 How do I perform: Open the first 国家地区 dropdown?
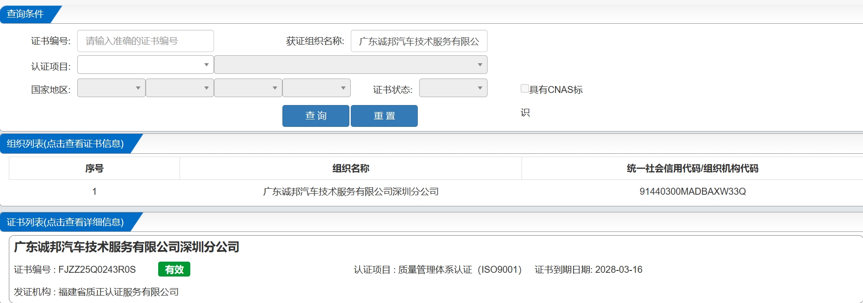111,88
